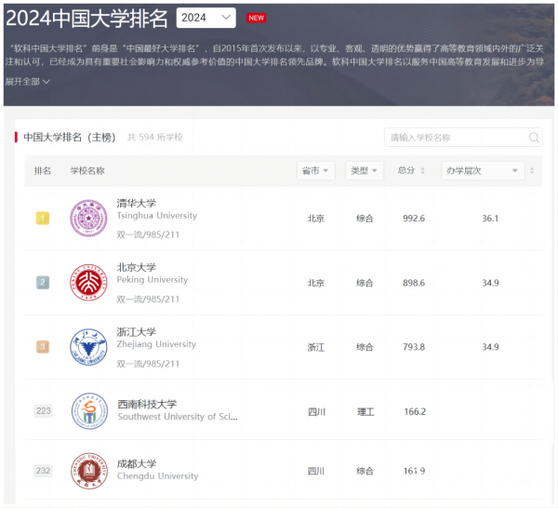Click the red NEW badge
Viewport: 558px width, 508px height.
[257, 18]
